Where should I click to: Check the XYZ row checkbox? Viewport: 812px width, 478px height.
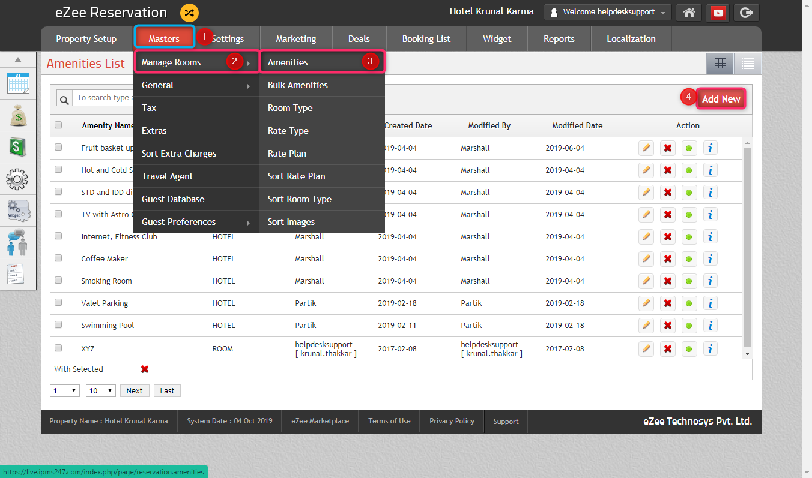click(58, 348)
